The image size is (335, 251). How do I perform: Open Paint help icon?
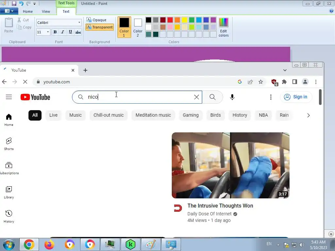click(x=331, y=11)
